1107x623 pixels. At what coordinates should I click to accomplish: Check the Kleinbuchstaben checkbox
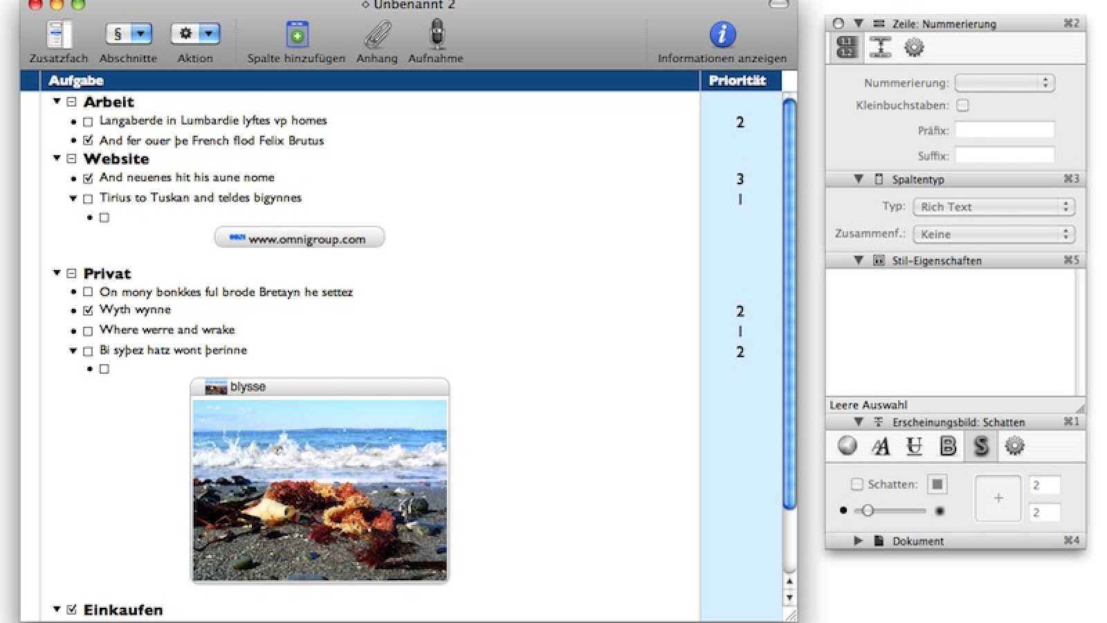[x=962, y=105]
